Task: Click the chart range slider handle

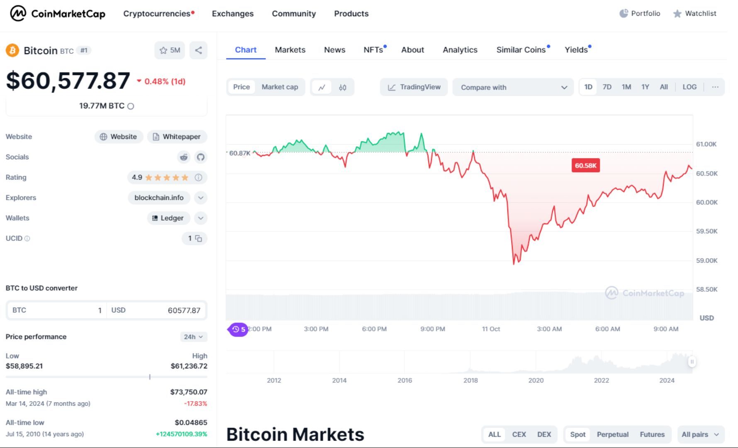Action: click(692, 362)
